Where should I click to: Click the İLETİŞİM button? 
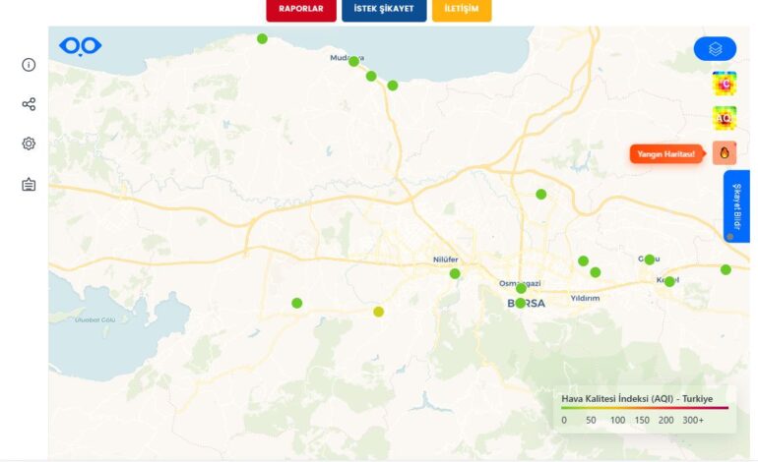[461, 9]
